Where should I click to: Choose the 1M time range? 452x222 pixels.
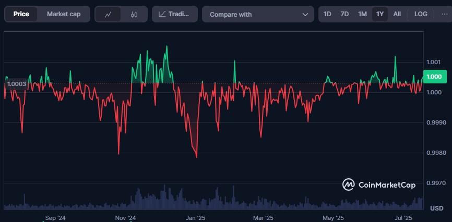[x=362, y=14]
